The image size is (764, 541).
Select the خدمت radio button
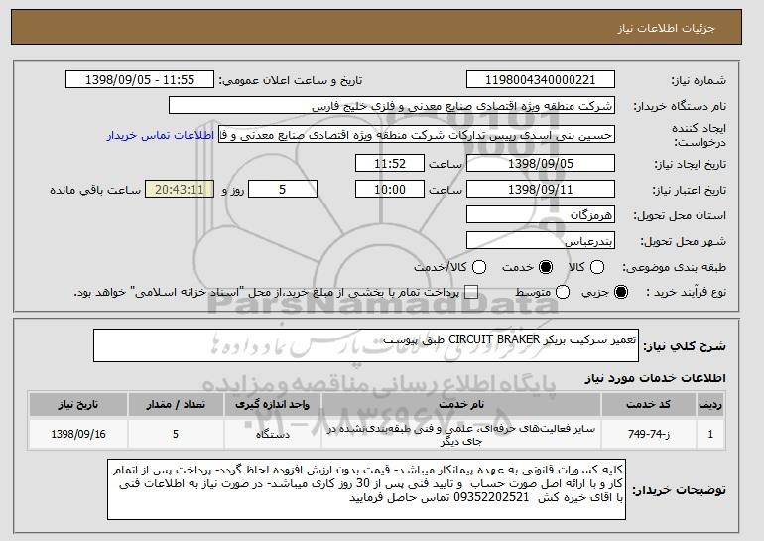pyautogui.click(x=546, y=267)
